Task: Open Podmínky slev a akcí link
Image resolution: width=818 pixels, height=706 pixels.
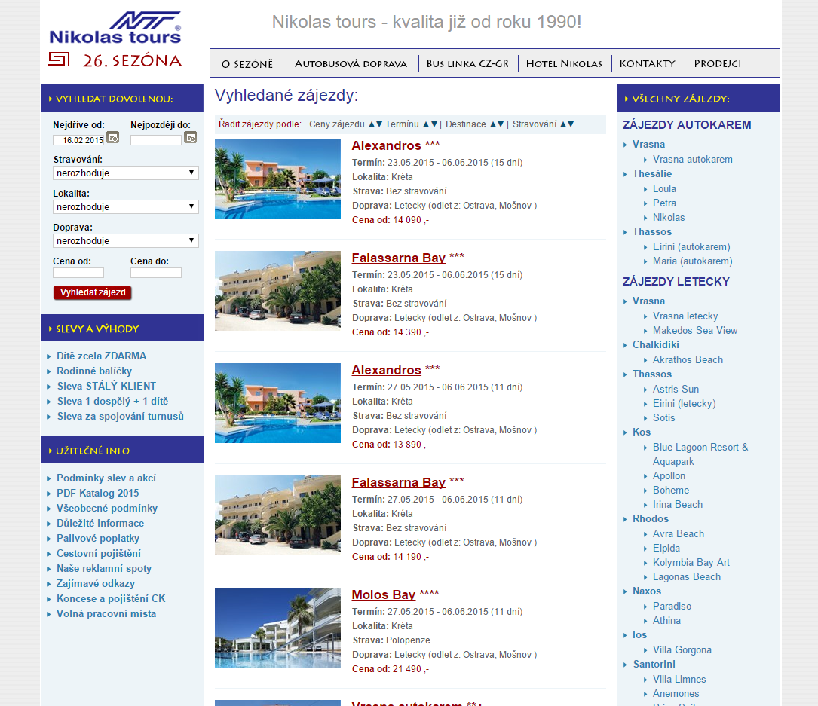Action: (106, 478)
